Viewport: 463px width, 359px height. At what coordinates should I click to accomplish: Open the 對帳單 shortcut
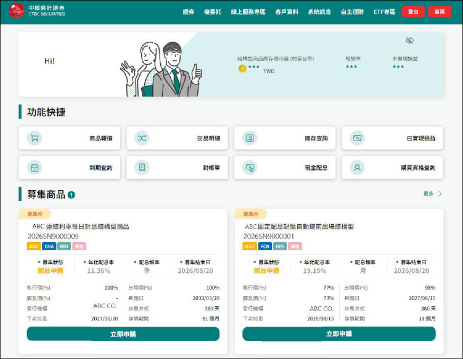177,168
